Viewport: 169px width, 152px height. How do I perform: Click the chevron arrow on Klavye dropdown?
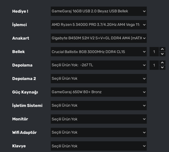point(144,146)
